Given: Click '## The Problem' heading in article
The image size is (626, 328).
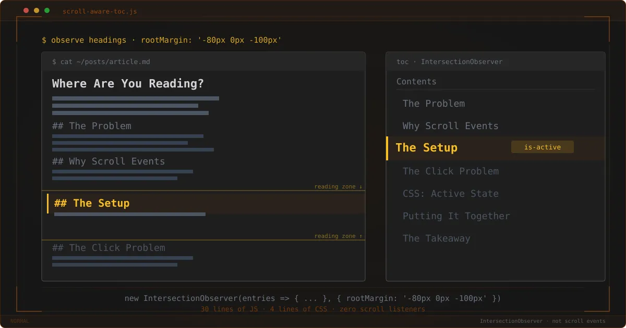Looking at the screenshot, I should point(92,126).
